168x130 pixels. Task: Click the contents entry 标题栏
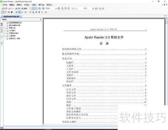(70, 63)
